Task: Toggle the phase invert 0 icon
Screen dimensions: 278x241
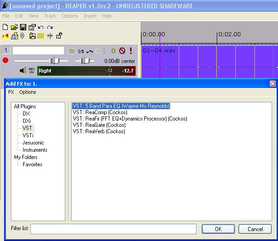Action: point(113,51)
